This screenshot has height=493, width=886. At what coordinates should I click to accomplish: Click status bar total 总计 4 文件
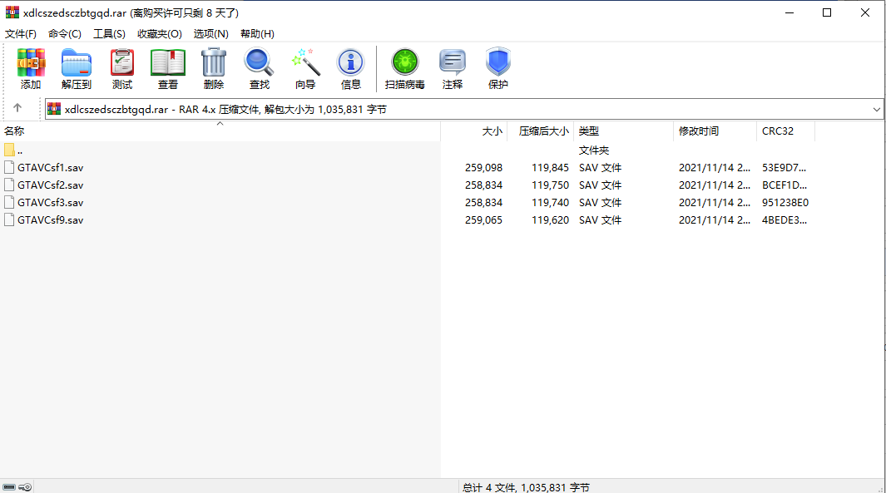click(x=526, y=487)
